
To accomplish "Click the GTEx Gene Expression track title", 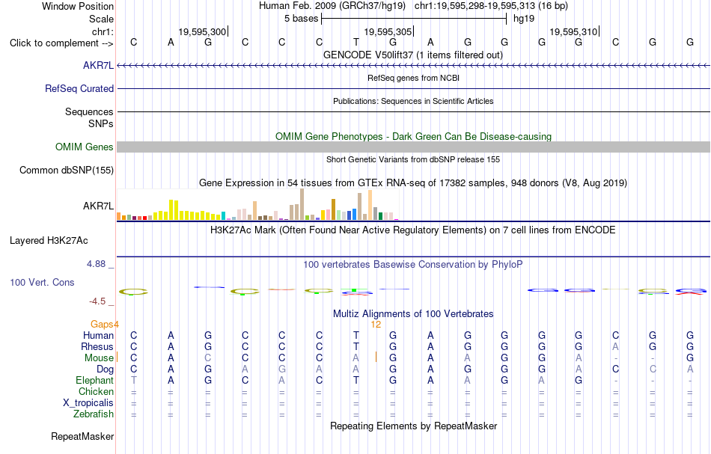I will [x=413, y=183].
